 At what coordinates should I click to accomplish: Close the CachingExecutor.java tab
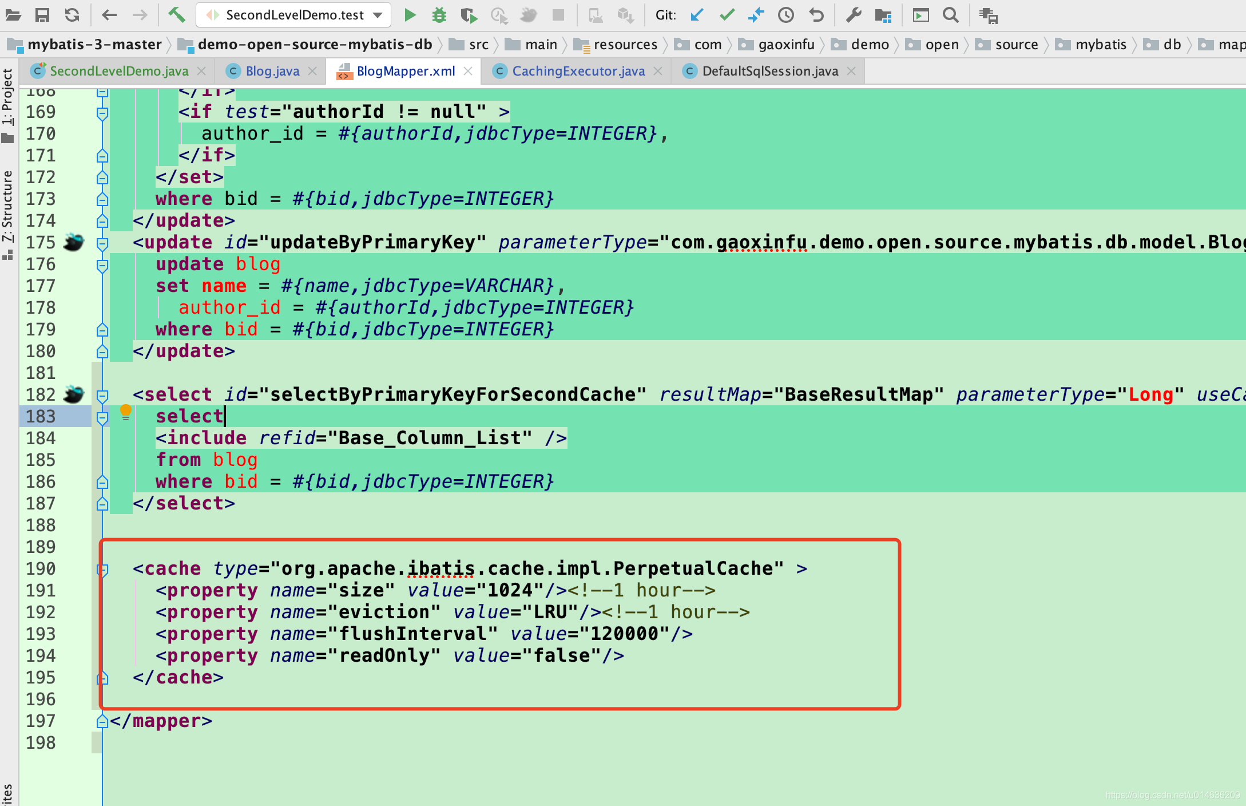658,71
